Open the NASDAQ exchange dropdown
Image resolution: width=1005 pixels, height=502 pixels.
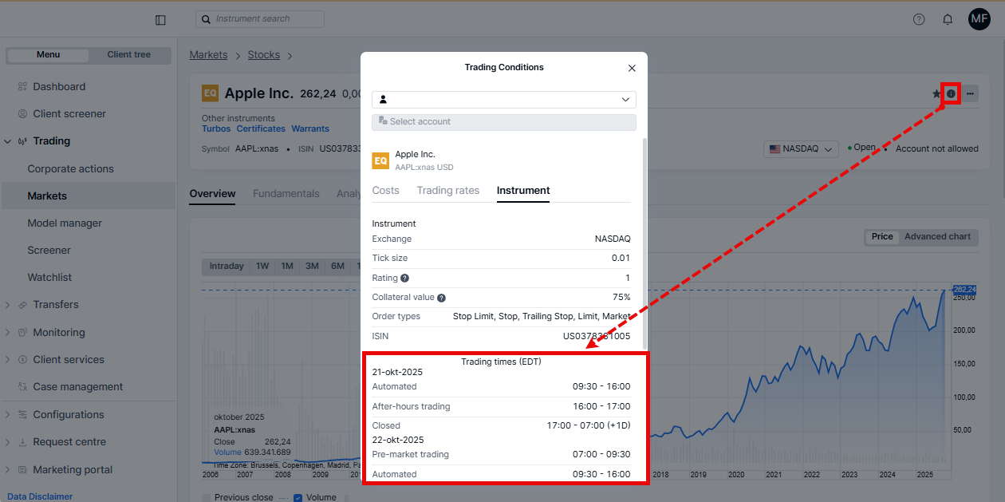coord(801,149)
